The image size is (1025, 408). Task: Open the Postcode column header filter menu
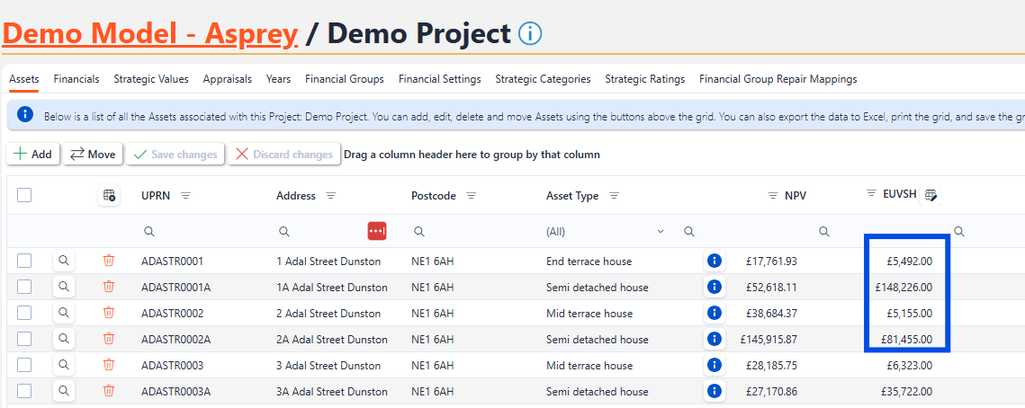click(x=471, y=196)
